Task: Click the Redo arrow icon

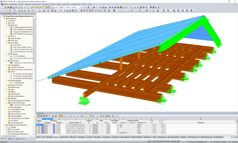Action: click(x=28, y=7)
